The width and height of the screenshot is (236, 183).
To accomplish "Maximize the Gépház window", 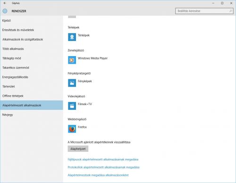I will (222, 3).
